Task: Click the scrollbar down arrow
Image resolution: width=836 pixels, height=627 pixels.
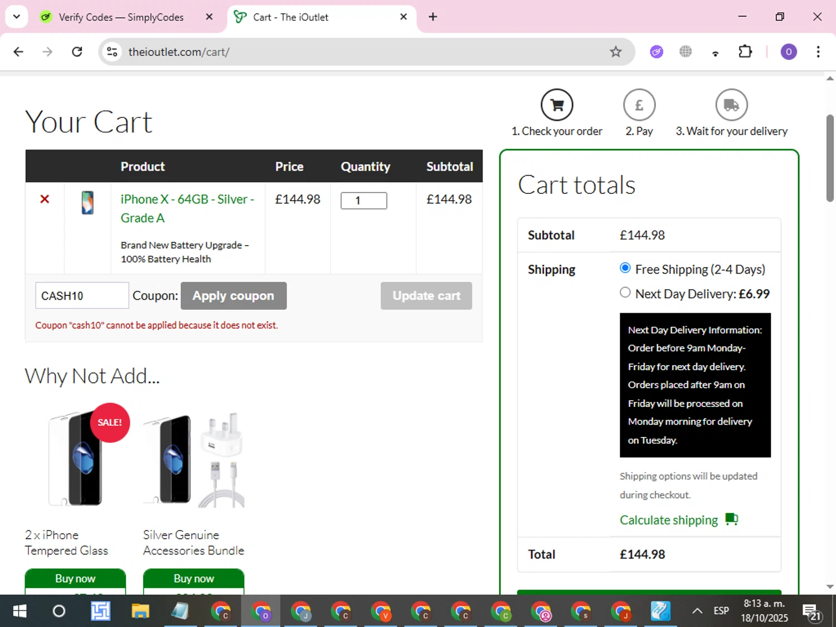Action: pos(830,586)
